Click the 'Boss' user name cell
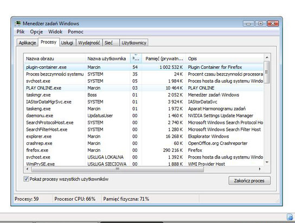Viewport: 295px width, 223px height. (x=92, y=95)
